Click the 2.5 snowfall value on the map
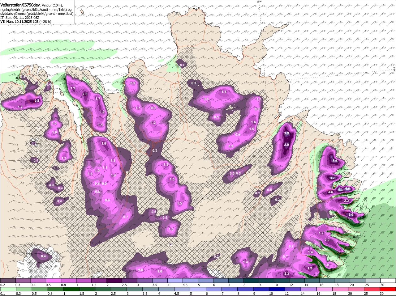Image resolution: width=396 pixels, height=296 pixels. click(x=85, y=94)
